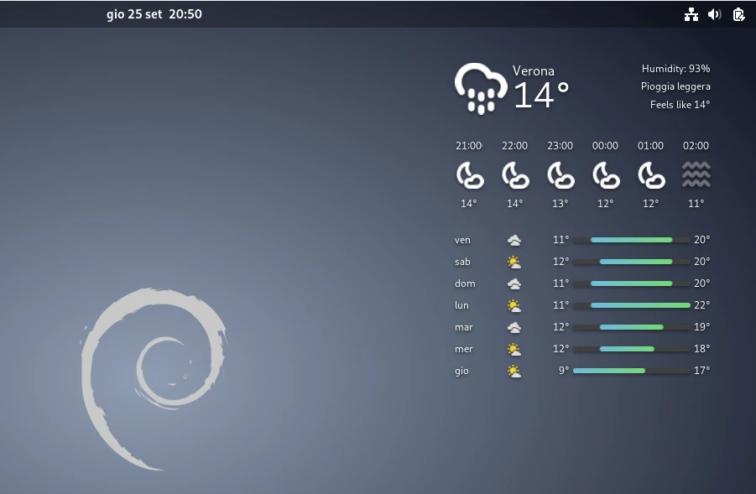
Task: Select sab's sun-behind-cloud icon
Action: (514, 261)
